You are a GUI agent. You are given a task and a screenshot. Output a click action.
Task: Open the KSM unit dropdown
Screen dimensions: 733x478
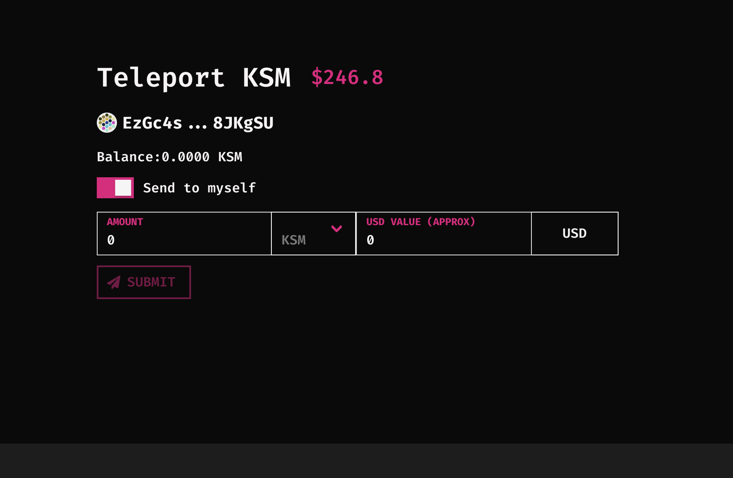(x=313, y=234)
